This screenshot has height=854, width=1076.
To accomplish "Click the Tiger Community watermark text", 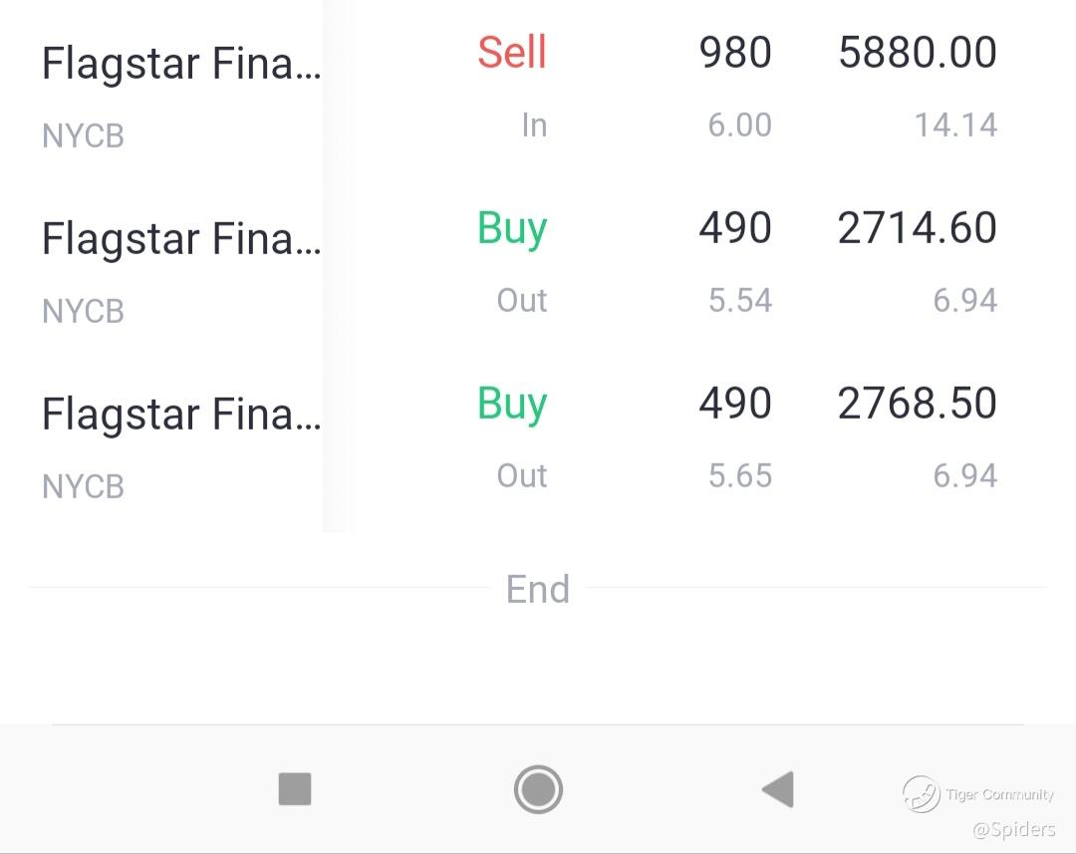I will tap(999, 795).
